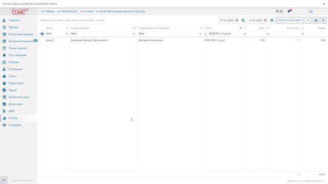Open notifications bell in top bar
The image size is (328, 184).
pos(289,11)
